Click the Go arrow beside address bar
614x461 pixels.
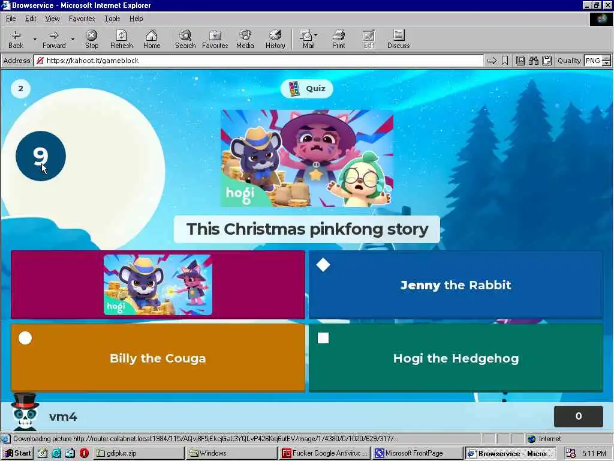click(492, 61)
